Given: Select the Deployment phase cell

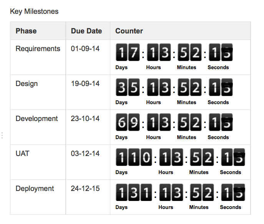Looking at the screenshot, I should click(x=35, y=189).
